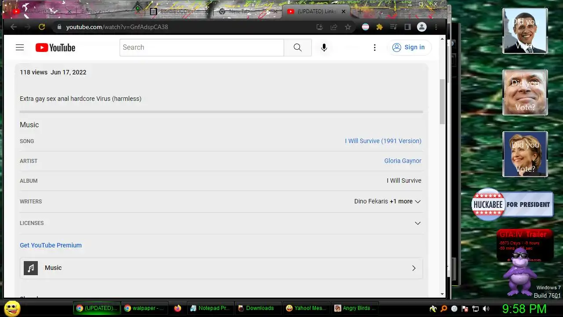Open the Extensions puzzle piece menu

pos(380,27)
